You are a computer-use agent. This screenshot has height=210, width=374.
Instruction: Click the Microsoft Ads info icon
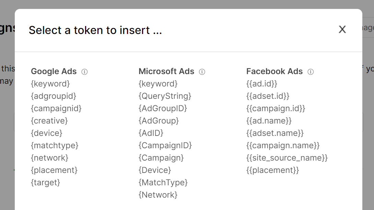[x=202, y=72]
